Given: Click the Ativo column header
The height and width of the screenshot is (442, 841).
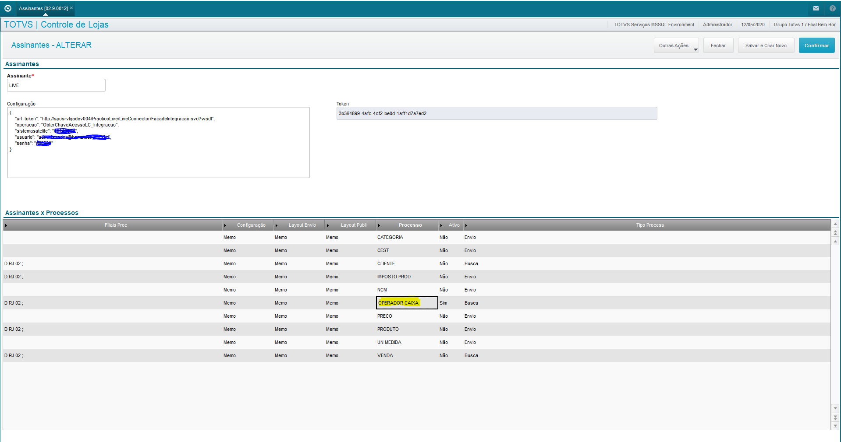Looking at the screenshot, I should click(454, 225).
